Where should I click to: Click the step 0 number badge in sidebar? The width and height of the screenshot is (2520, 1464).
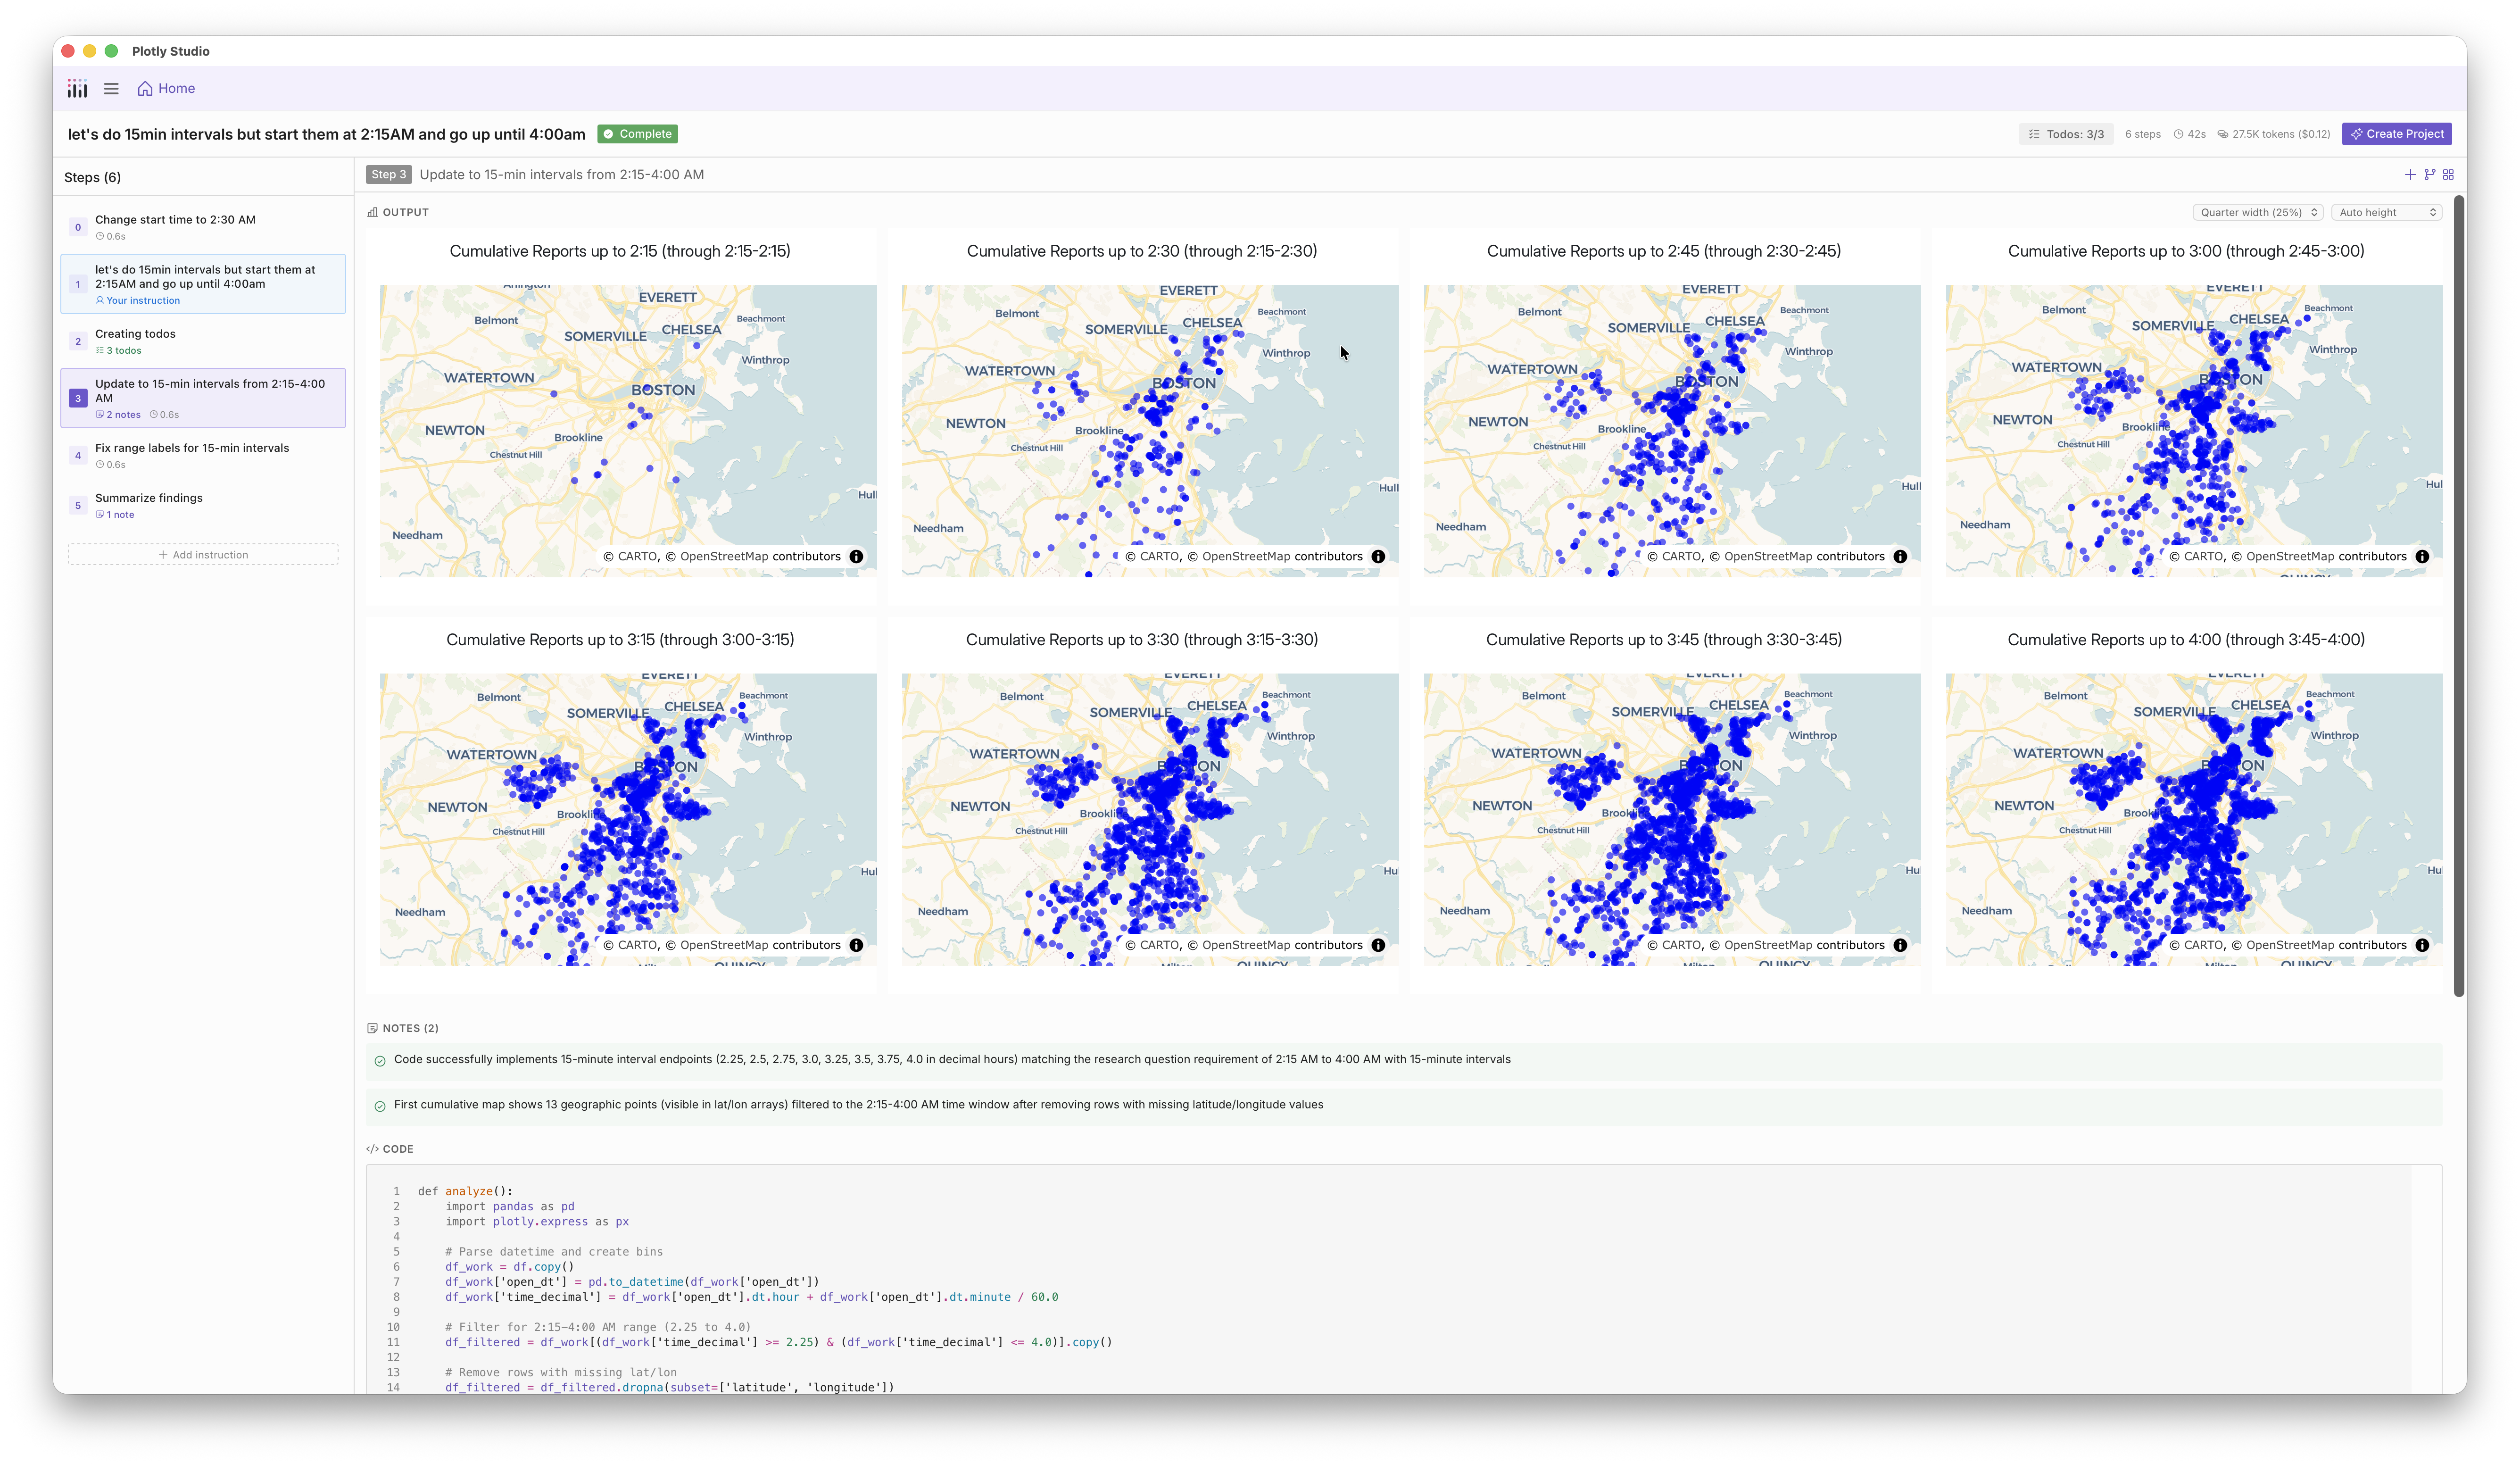click(x=78, y=227)
